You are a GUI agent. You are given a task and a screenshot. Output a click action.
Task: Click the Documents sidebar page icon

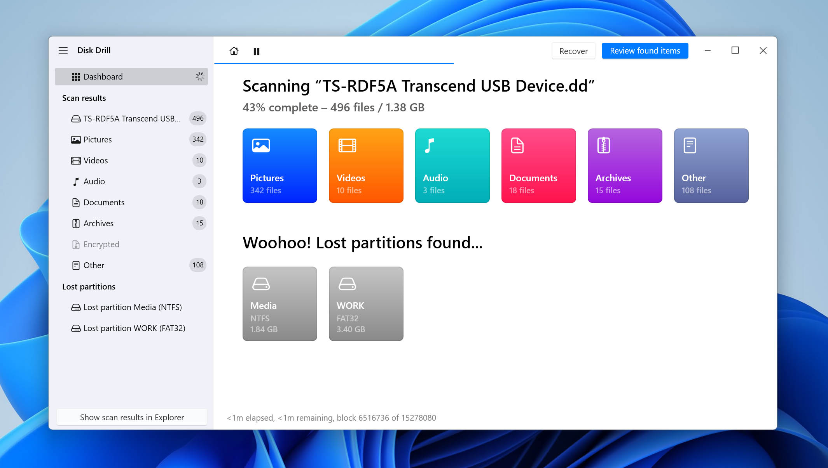tap(76, 203)
